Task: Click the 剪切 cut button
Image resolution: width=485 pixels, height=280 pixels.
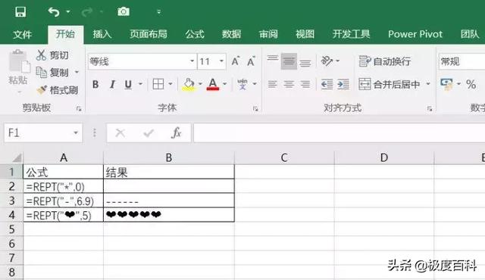Action: pos(52,55)
